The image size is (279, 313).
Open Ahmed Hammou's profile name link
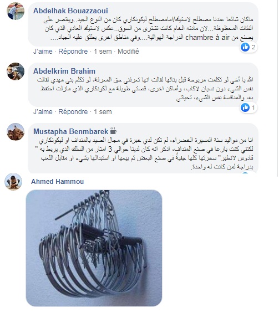point(57,182)
